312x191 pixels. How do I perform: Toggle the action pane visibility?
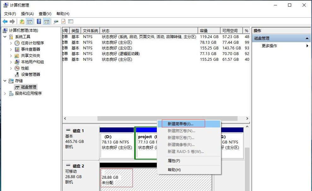[46, 21]
